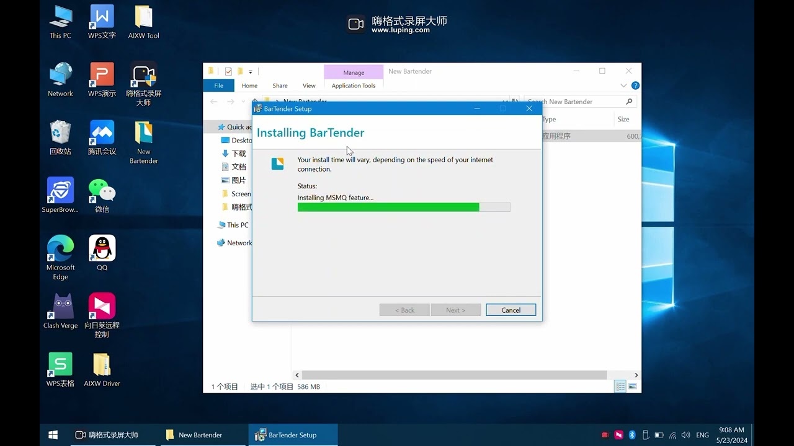Click the pink Sunlogin tray icon
794x446 pixels.
pos(618,435)
